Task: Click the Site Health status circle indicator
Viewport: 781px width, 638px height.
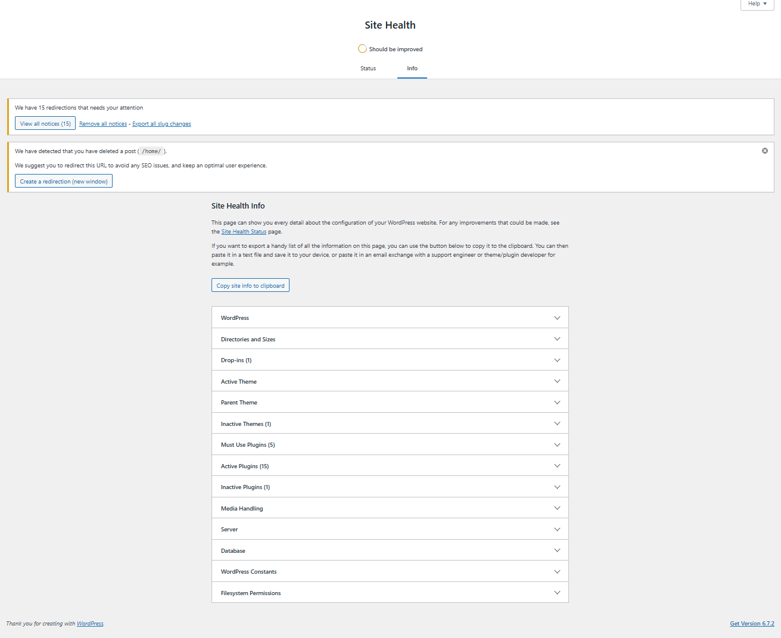Action: point(362,49)
